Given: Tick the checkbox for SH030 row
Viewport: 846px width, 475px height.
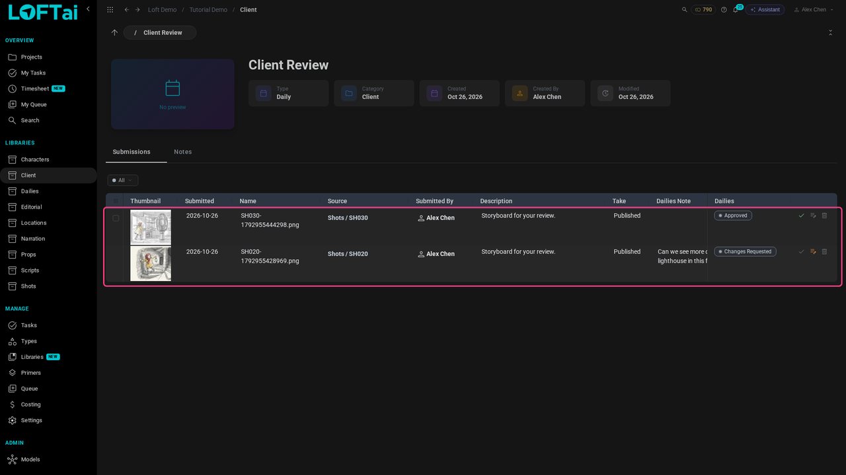Looking at the screenshot, I should click(116, 218).
